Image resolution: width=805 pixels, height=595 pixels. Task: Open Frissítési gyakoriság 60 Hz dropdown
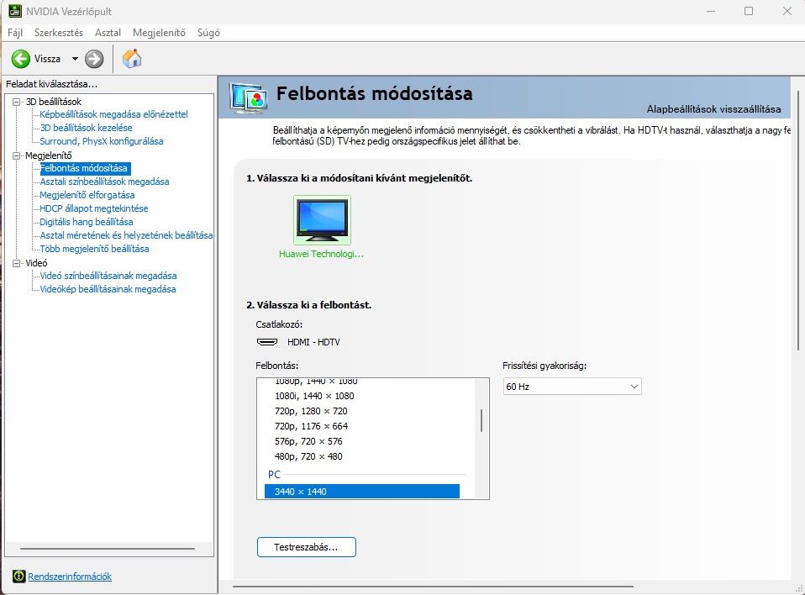pos(572,387)
